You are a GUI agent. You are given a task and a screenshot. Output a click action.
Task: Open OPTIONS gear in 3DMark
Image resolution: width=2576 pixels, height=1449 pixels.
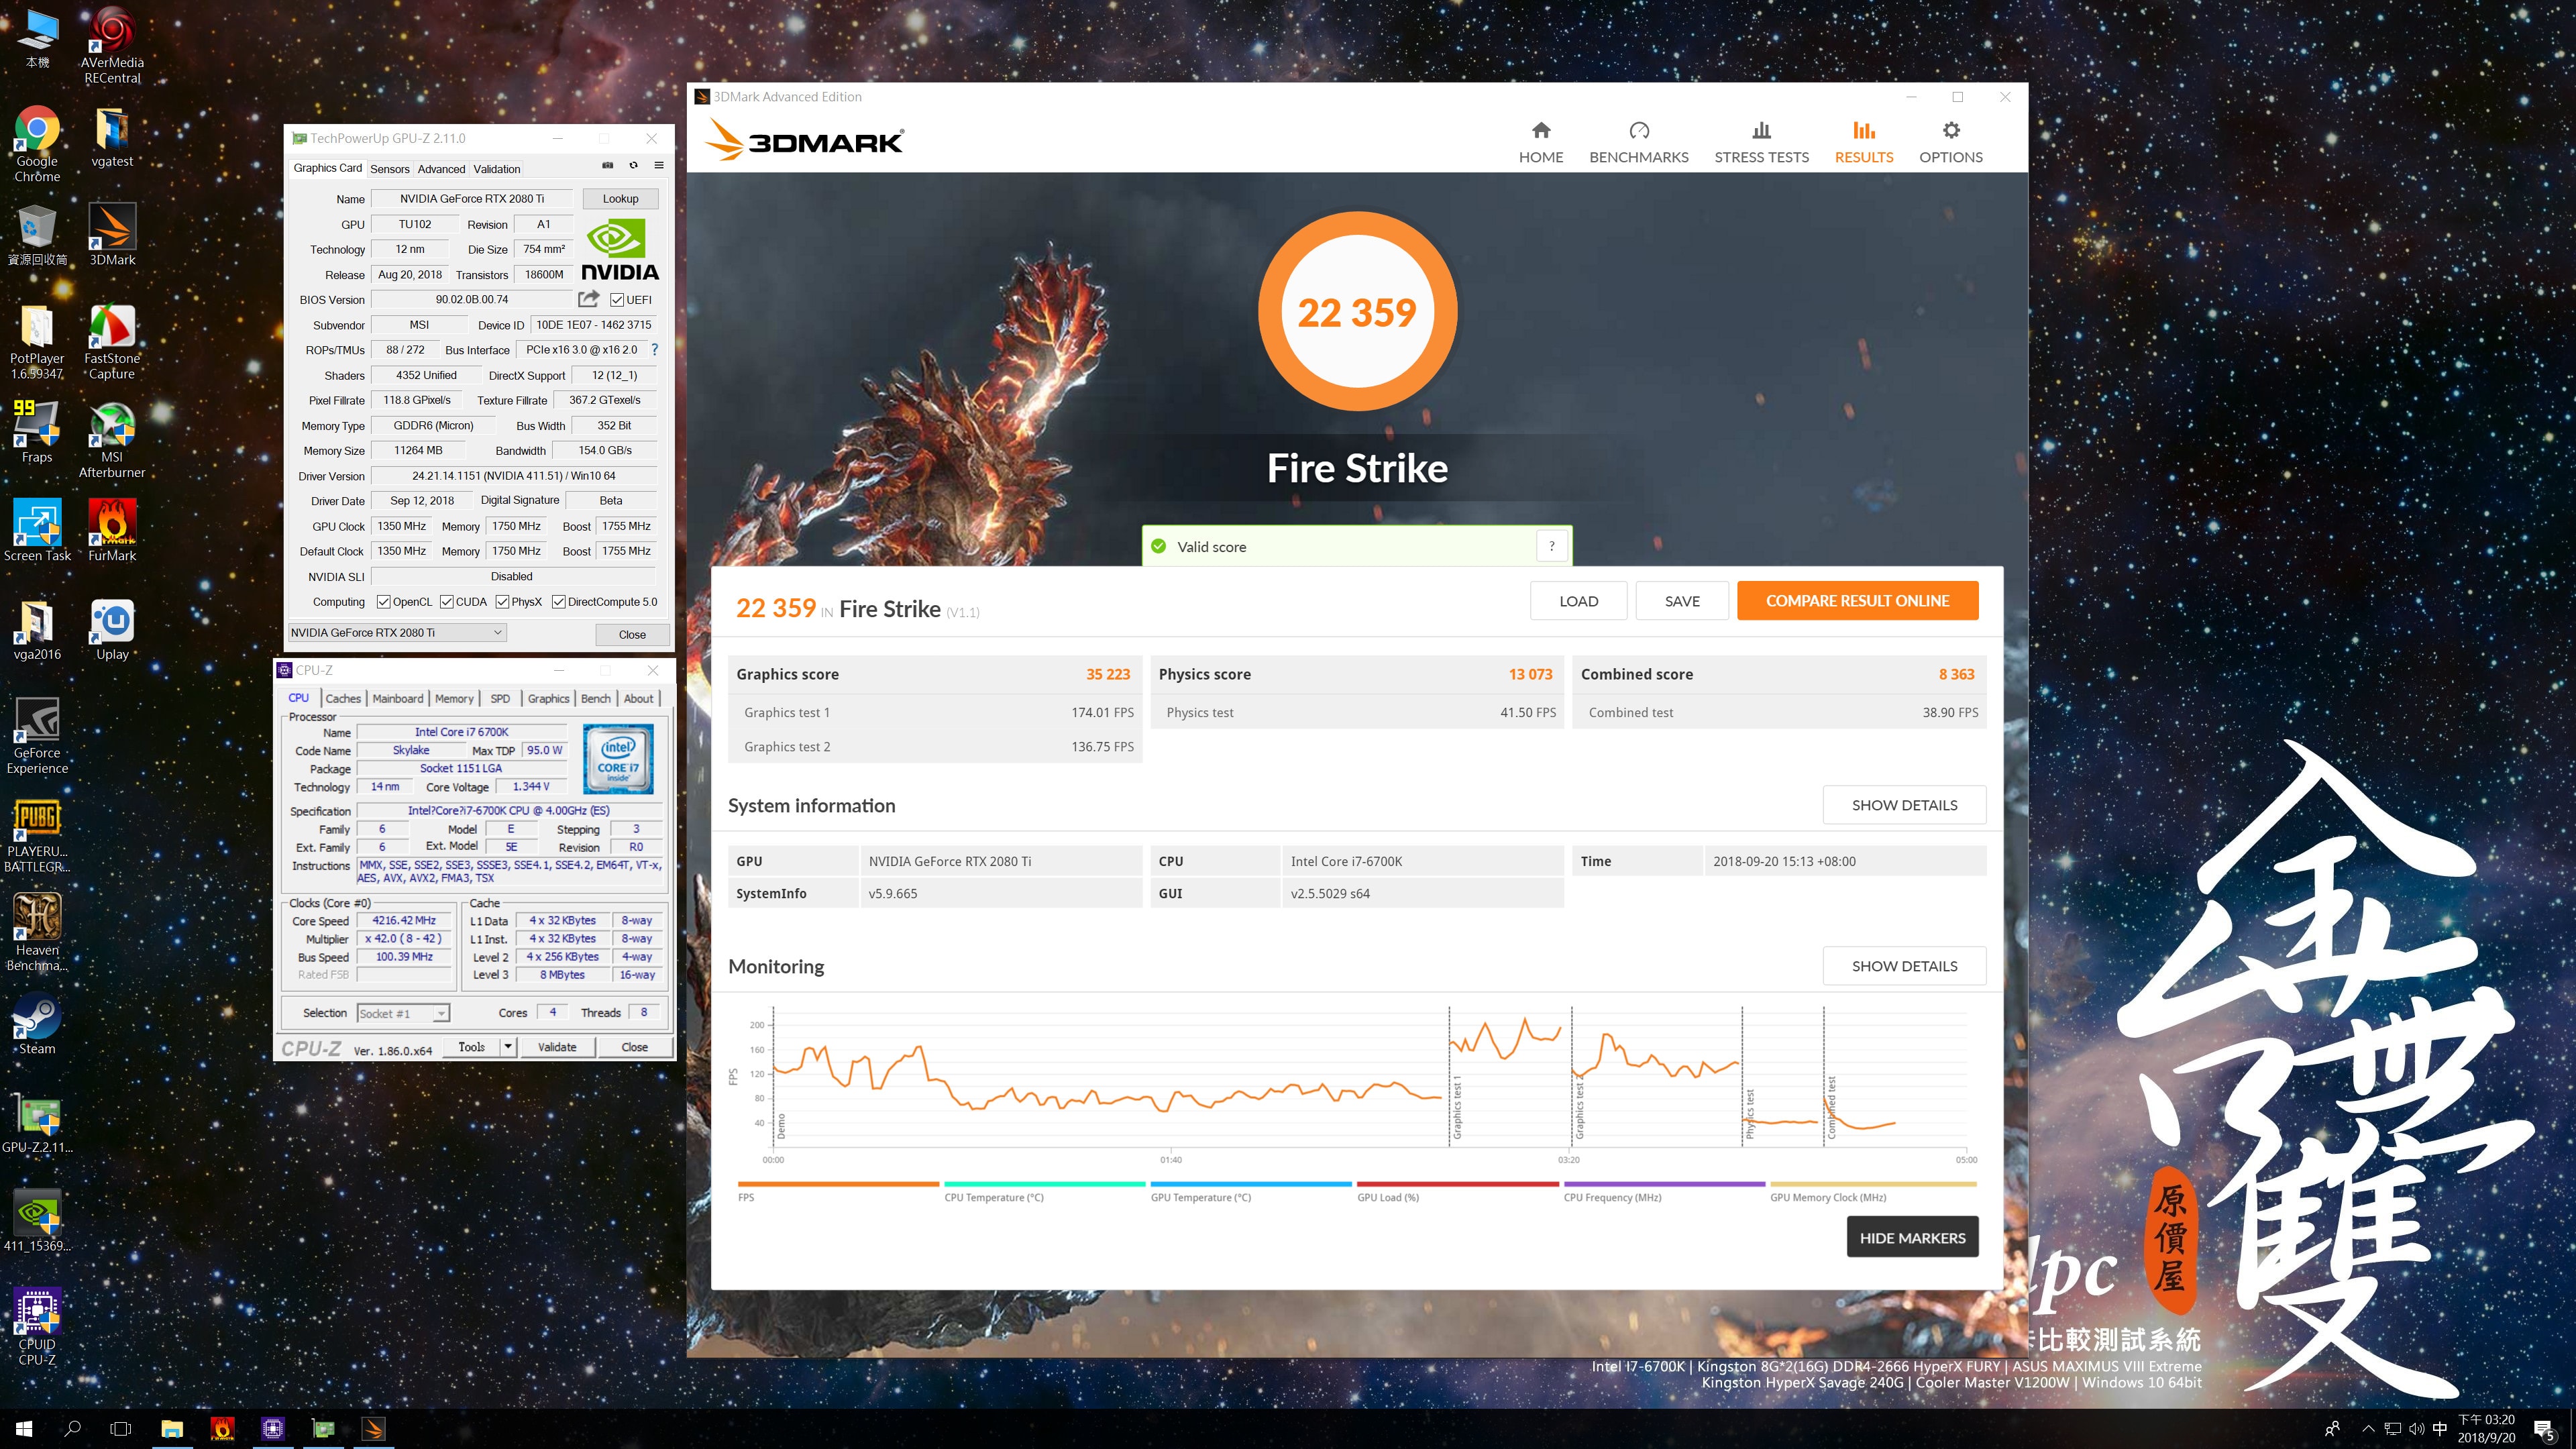(1950, 142)
